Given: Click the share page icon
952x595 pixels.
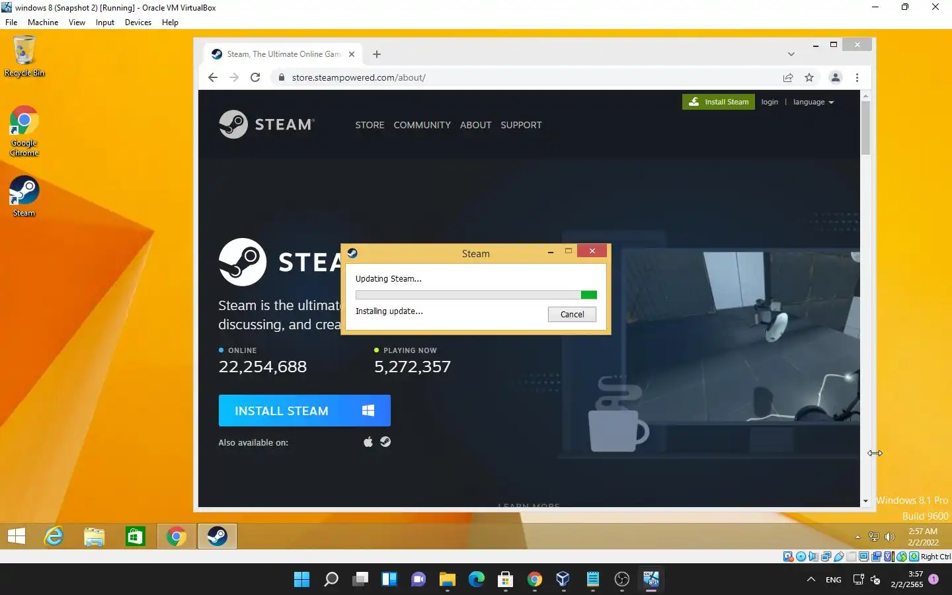Looking at the screenshot, I should point(788,77).
